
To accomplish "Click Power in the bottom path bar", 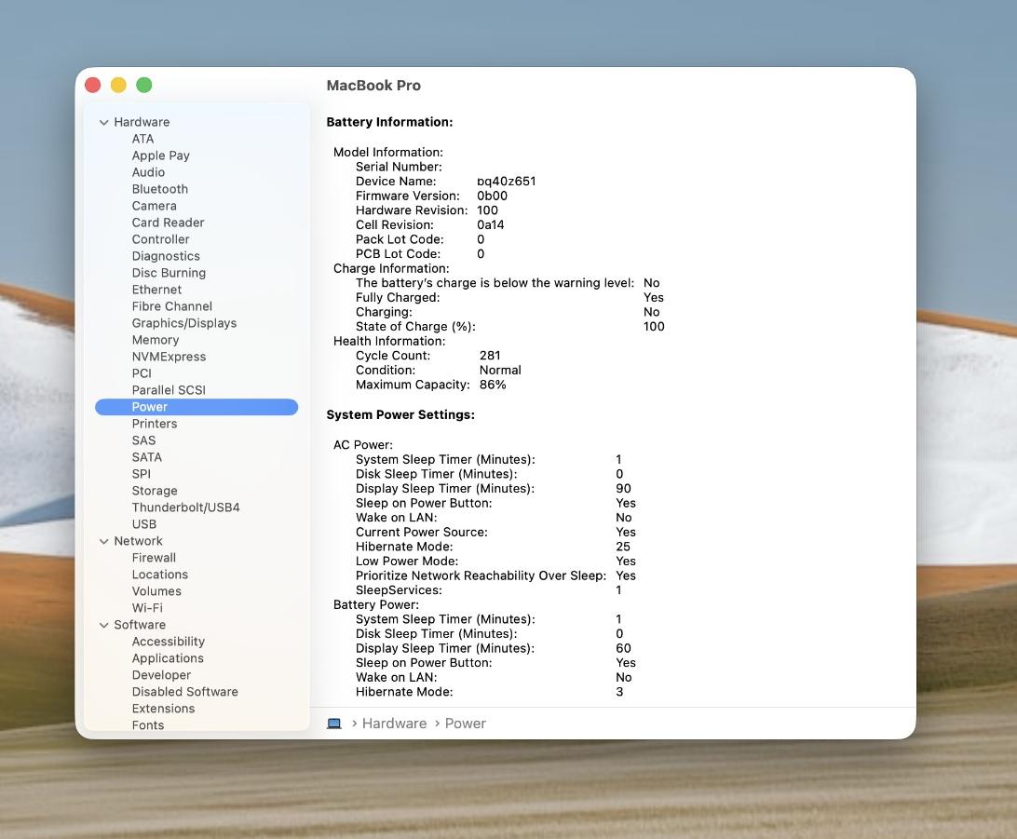I will pyautogui.click(x=465, y=724).
